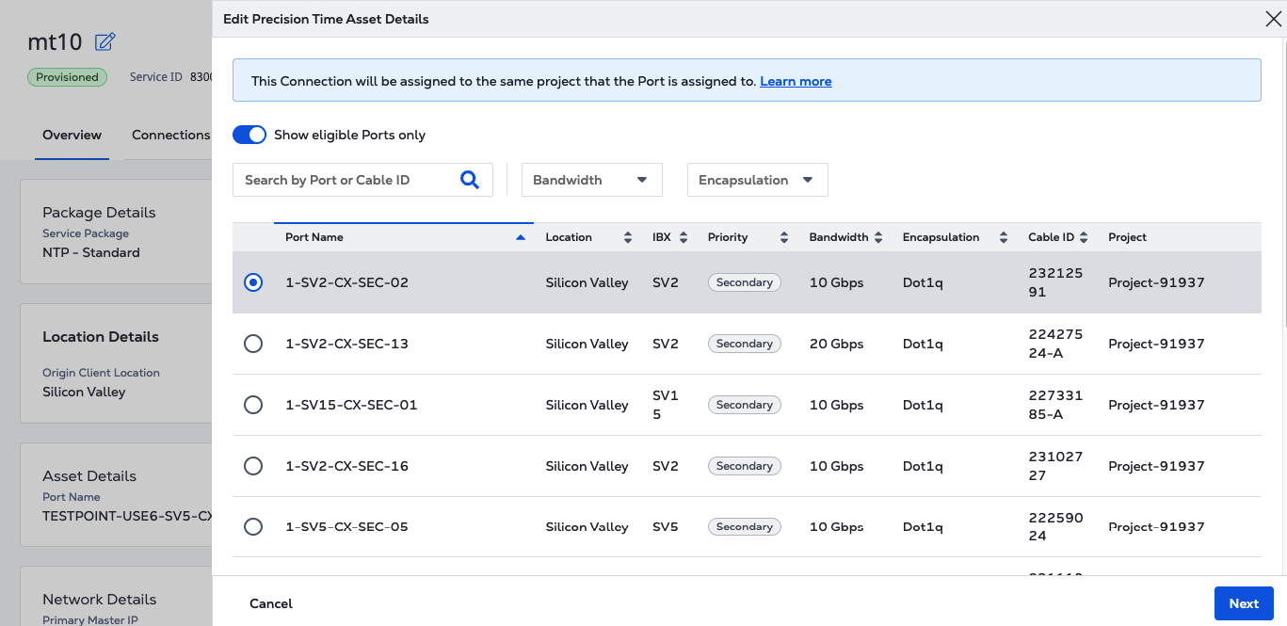This screenshot has width=1287, height=626.
Task: Click the edit pencil icon beside mt10
Action: 105,41
